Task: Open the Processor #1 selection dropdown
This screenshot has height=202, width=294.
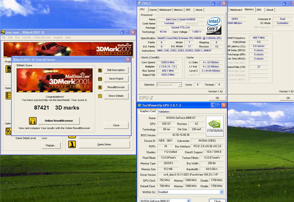Action: 169,85
